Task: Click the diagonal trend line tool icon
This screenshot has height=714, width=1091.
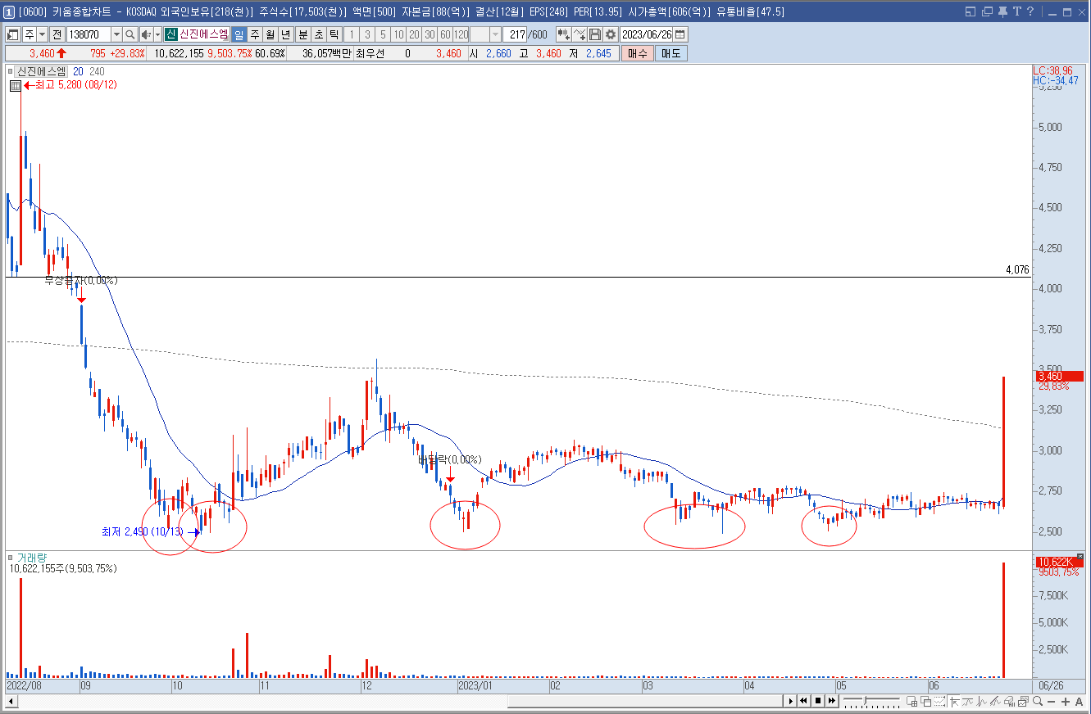Action: [995, 701]
